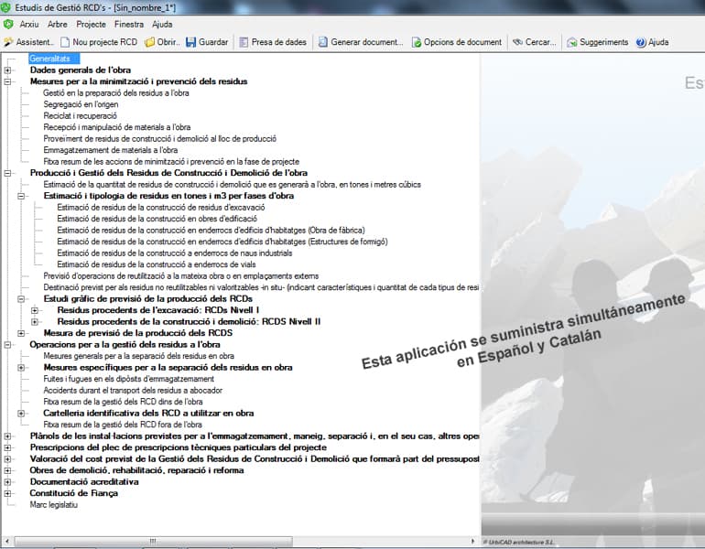Collapse Operacions per a la gestió node
This screenshot has width=705, height=549.
[x=7, y=345]
